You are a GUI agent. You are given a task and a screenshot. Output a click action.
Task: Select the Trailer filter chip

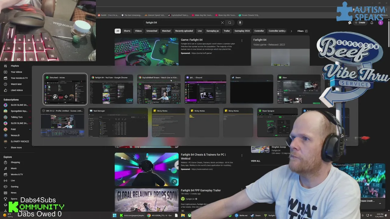tap(227, 31)
